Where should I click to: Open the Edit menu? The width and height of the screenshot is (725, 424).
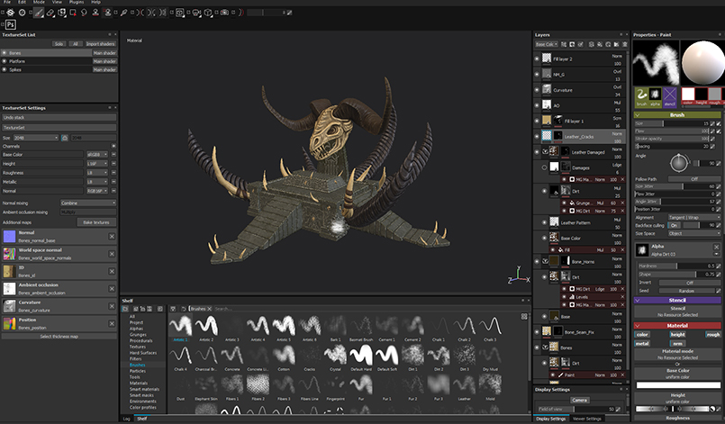23,2
